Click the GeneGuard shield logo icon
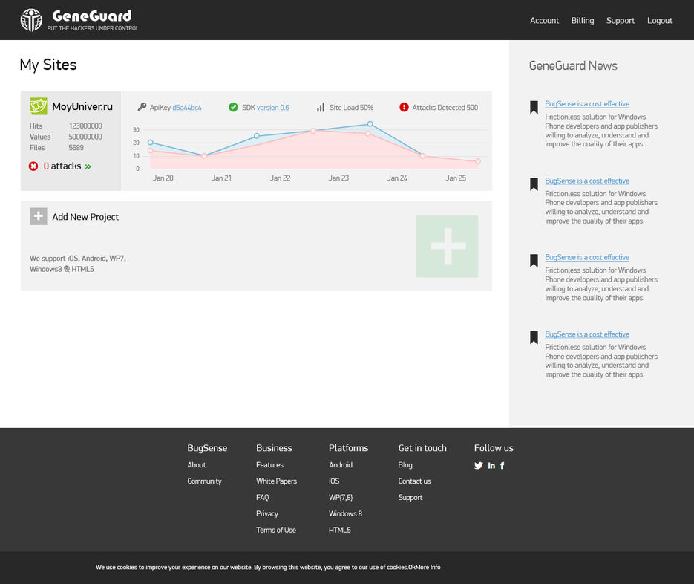The width and height of the screenshot is (694, 584). pos(31,20)
